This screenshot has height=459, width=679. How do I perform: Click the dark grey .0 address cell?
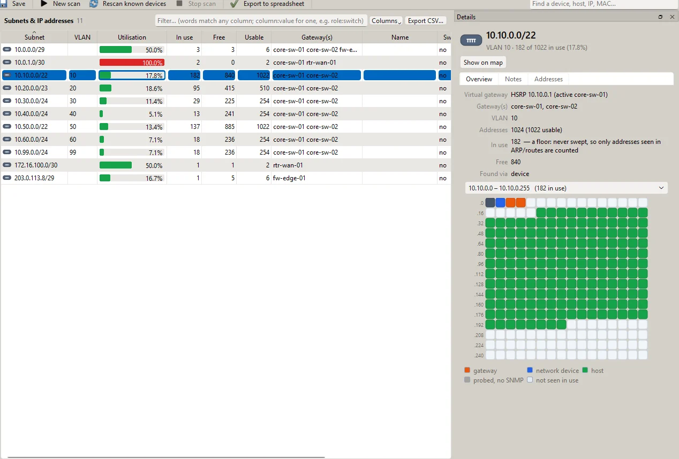490,203
